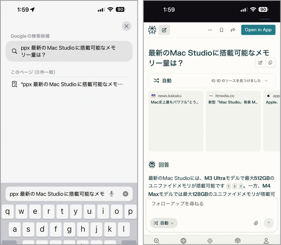Tap the find-on-page document icon
The width and height of the screenshot is (281, 245).
pyautogui.click(x=14, y=84)
